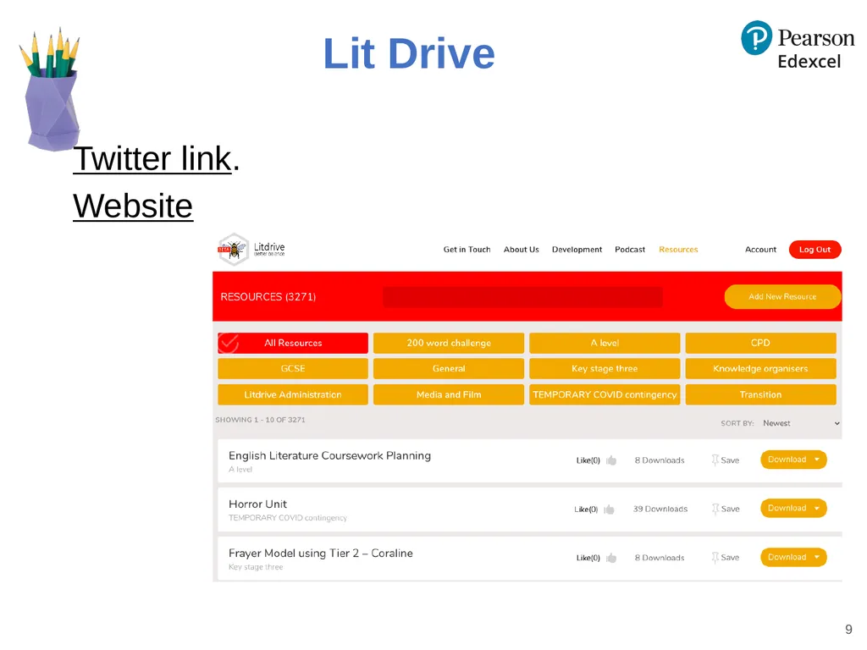867x650 pixels.
Task: Click thumbs-up icon for Horror Unit
Action: click(609, 509)
